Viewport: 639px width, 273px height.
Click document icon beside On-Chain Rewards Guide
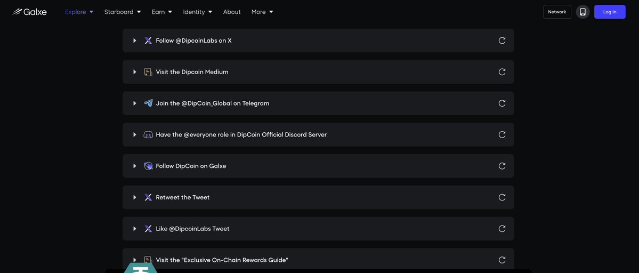(x=148, y=260)
